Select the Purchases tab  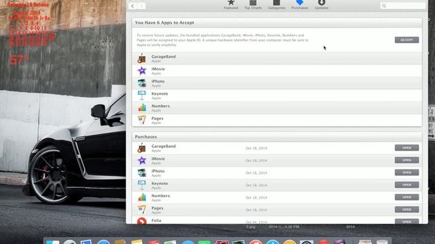(x=300, y=5)
